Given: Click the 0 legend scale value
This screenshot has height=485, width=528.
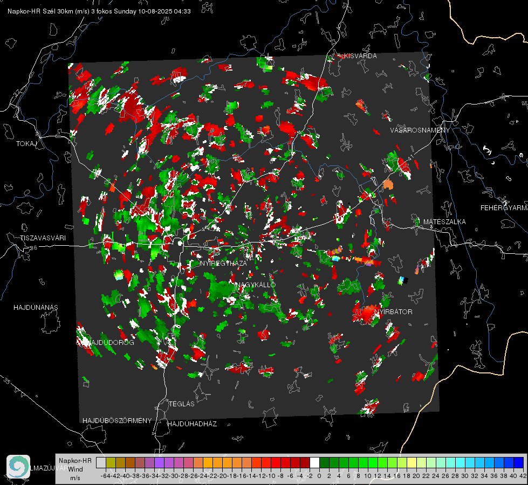Looking at the screenshot, I should pyautogui.click(x=319, y=476).
